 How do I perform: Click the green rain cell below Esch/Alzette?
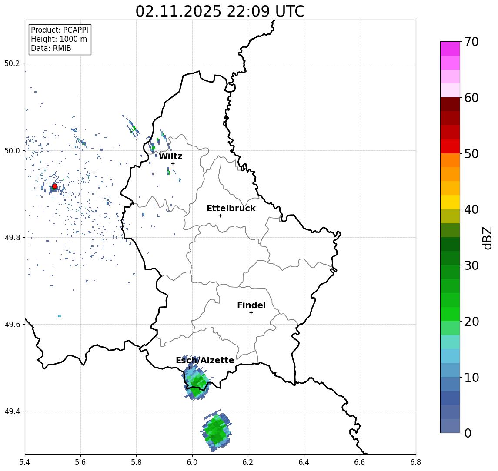click(x=197, y=382)
